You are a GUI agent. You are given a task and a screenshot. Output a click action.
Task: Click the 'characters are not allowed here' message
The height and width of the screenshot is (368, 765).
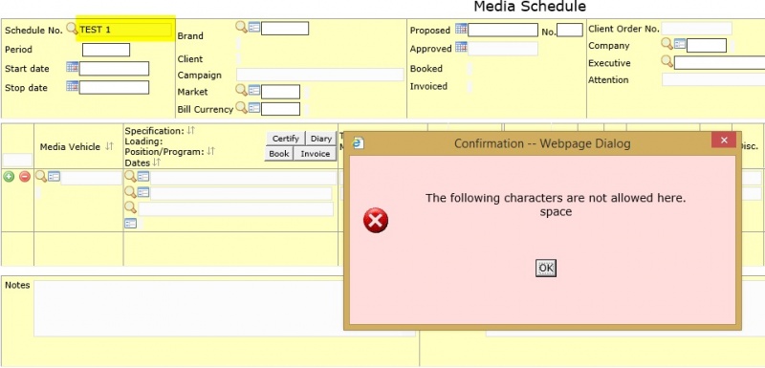pos(556,199)
